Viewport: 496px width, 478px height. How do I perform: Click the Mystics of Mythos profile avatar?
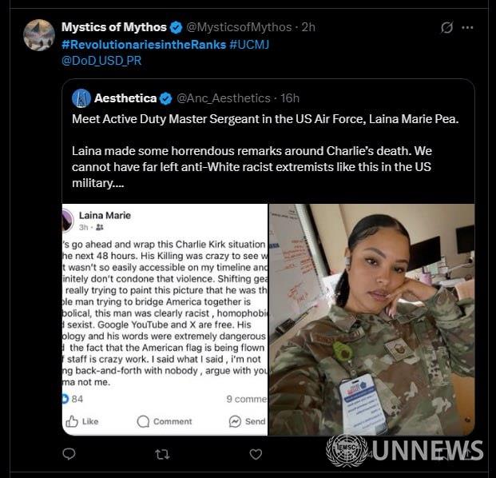pos(39,35)
